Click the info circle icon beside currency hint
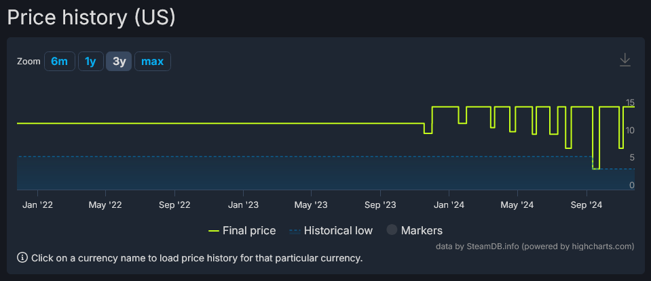The height and width of the screenshot is (281, 651). (x=22, y=257)
